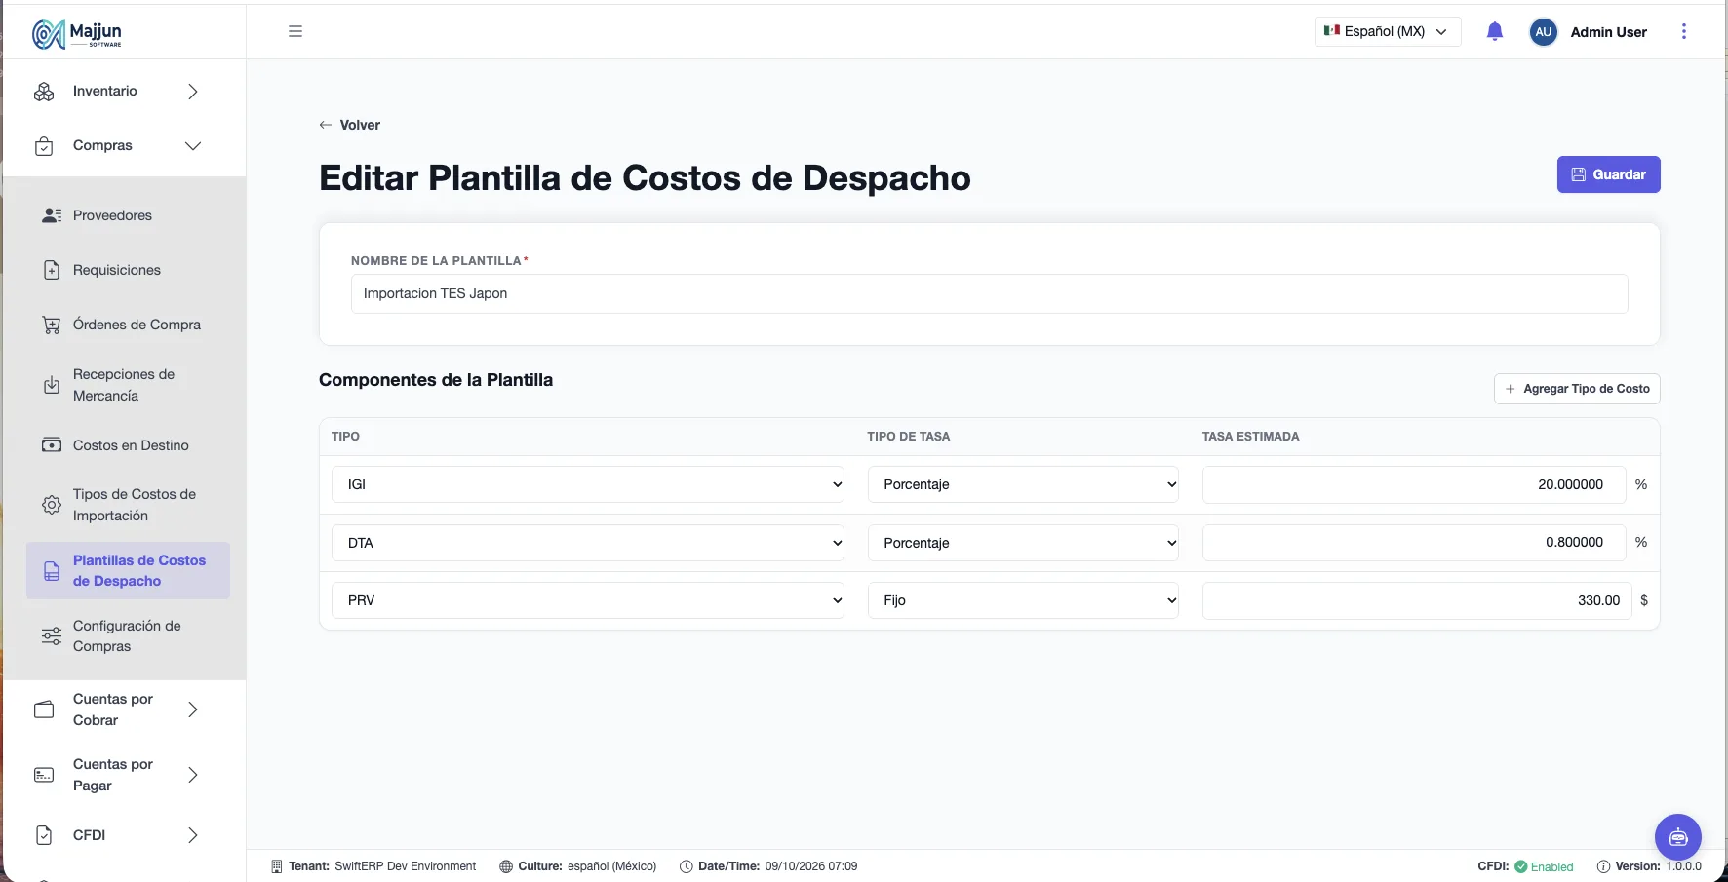Click the Admin User name

click(x=1608, y=32)
